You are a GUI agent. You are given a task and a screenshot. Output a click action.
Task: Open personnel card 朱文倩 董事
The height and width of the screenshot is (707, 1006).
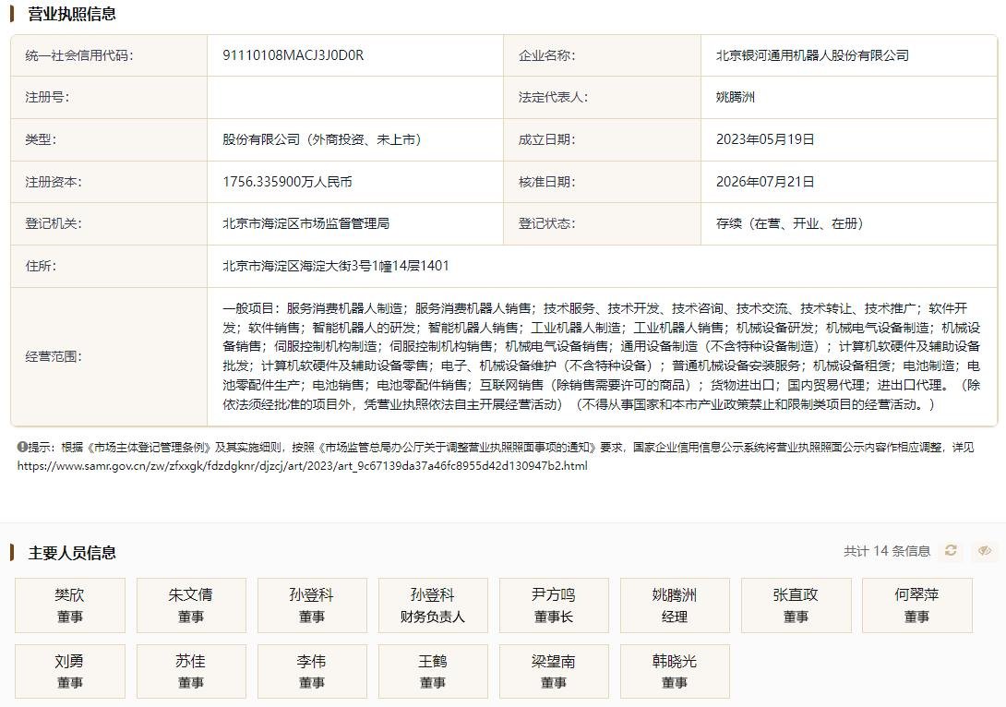pos(191,605)
